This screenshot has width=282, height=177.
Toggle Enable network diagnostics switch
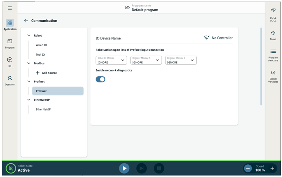(x=100, y=79)
